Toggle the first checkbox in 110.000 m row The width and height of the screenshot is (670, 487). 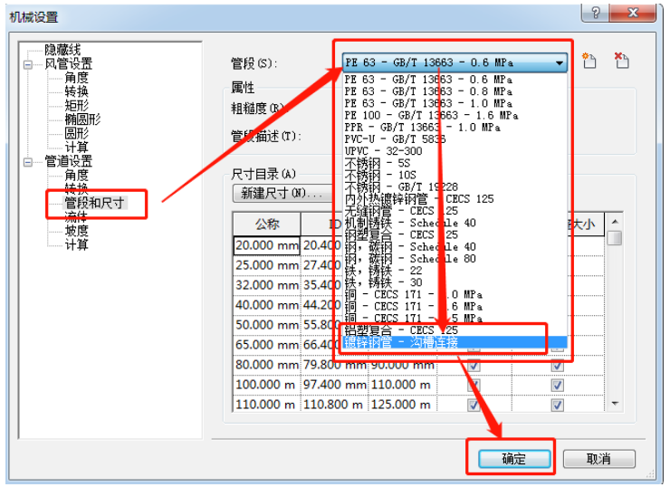(x=474, y=405)
